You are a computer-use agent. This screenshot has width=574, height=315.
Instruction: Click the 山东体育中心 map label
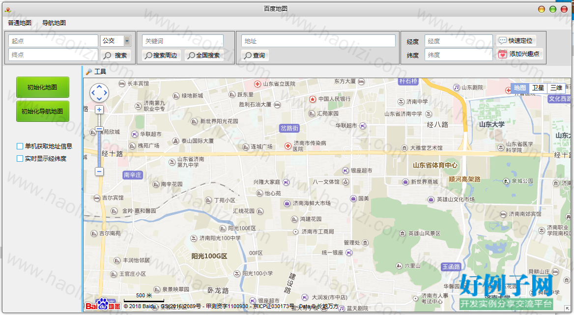point(435,166)
